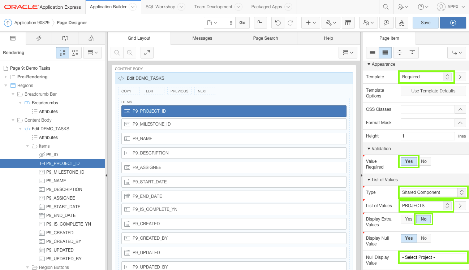Set Value Required to No
This screenshot has height=270, width=469.
tap(424, 161)
